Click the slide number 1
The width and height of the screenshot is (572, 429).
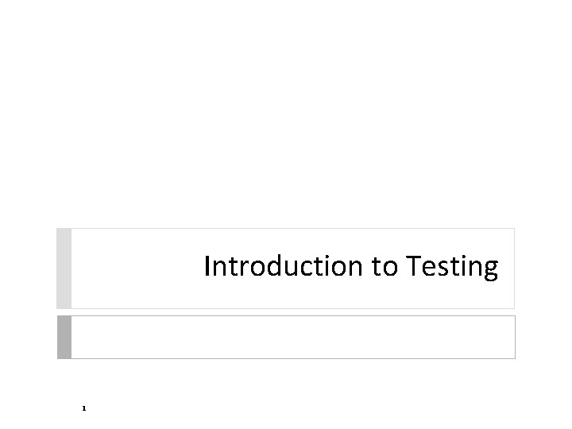click(83, 408)
